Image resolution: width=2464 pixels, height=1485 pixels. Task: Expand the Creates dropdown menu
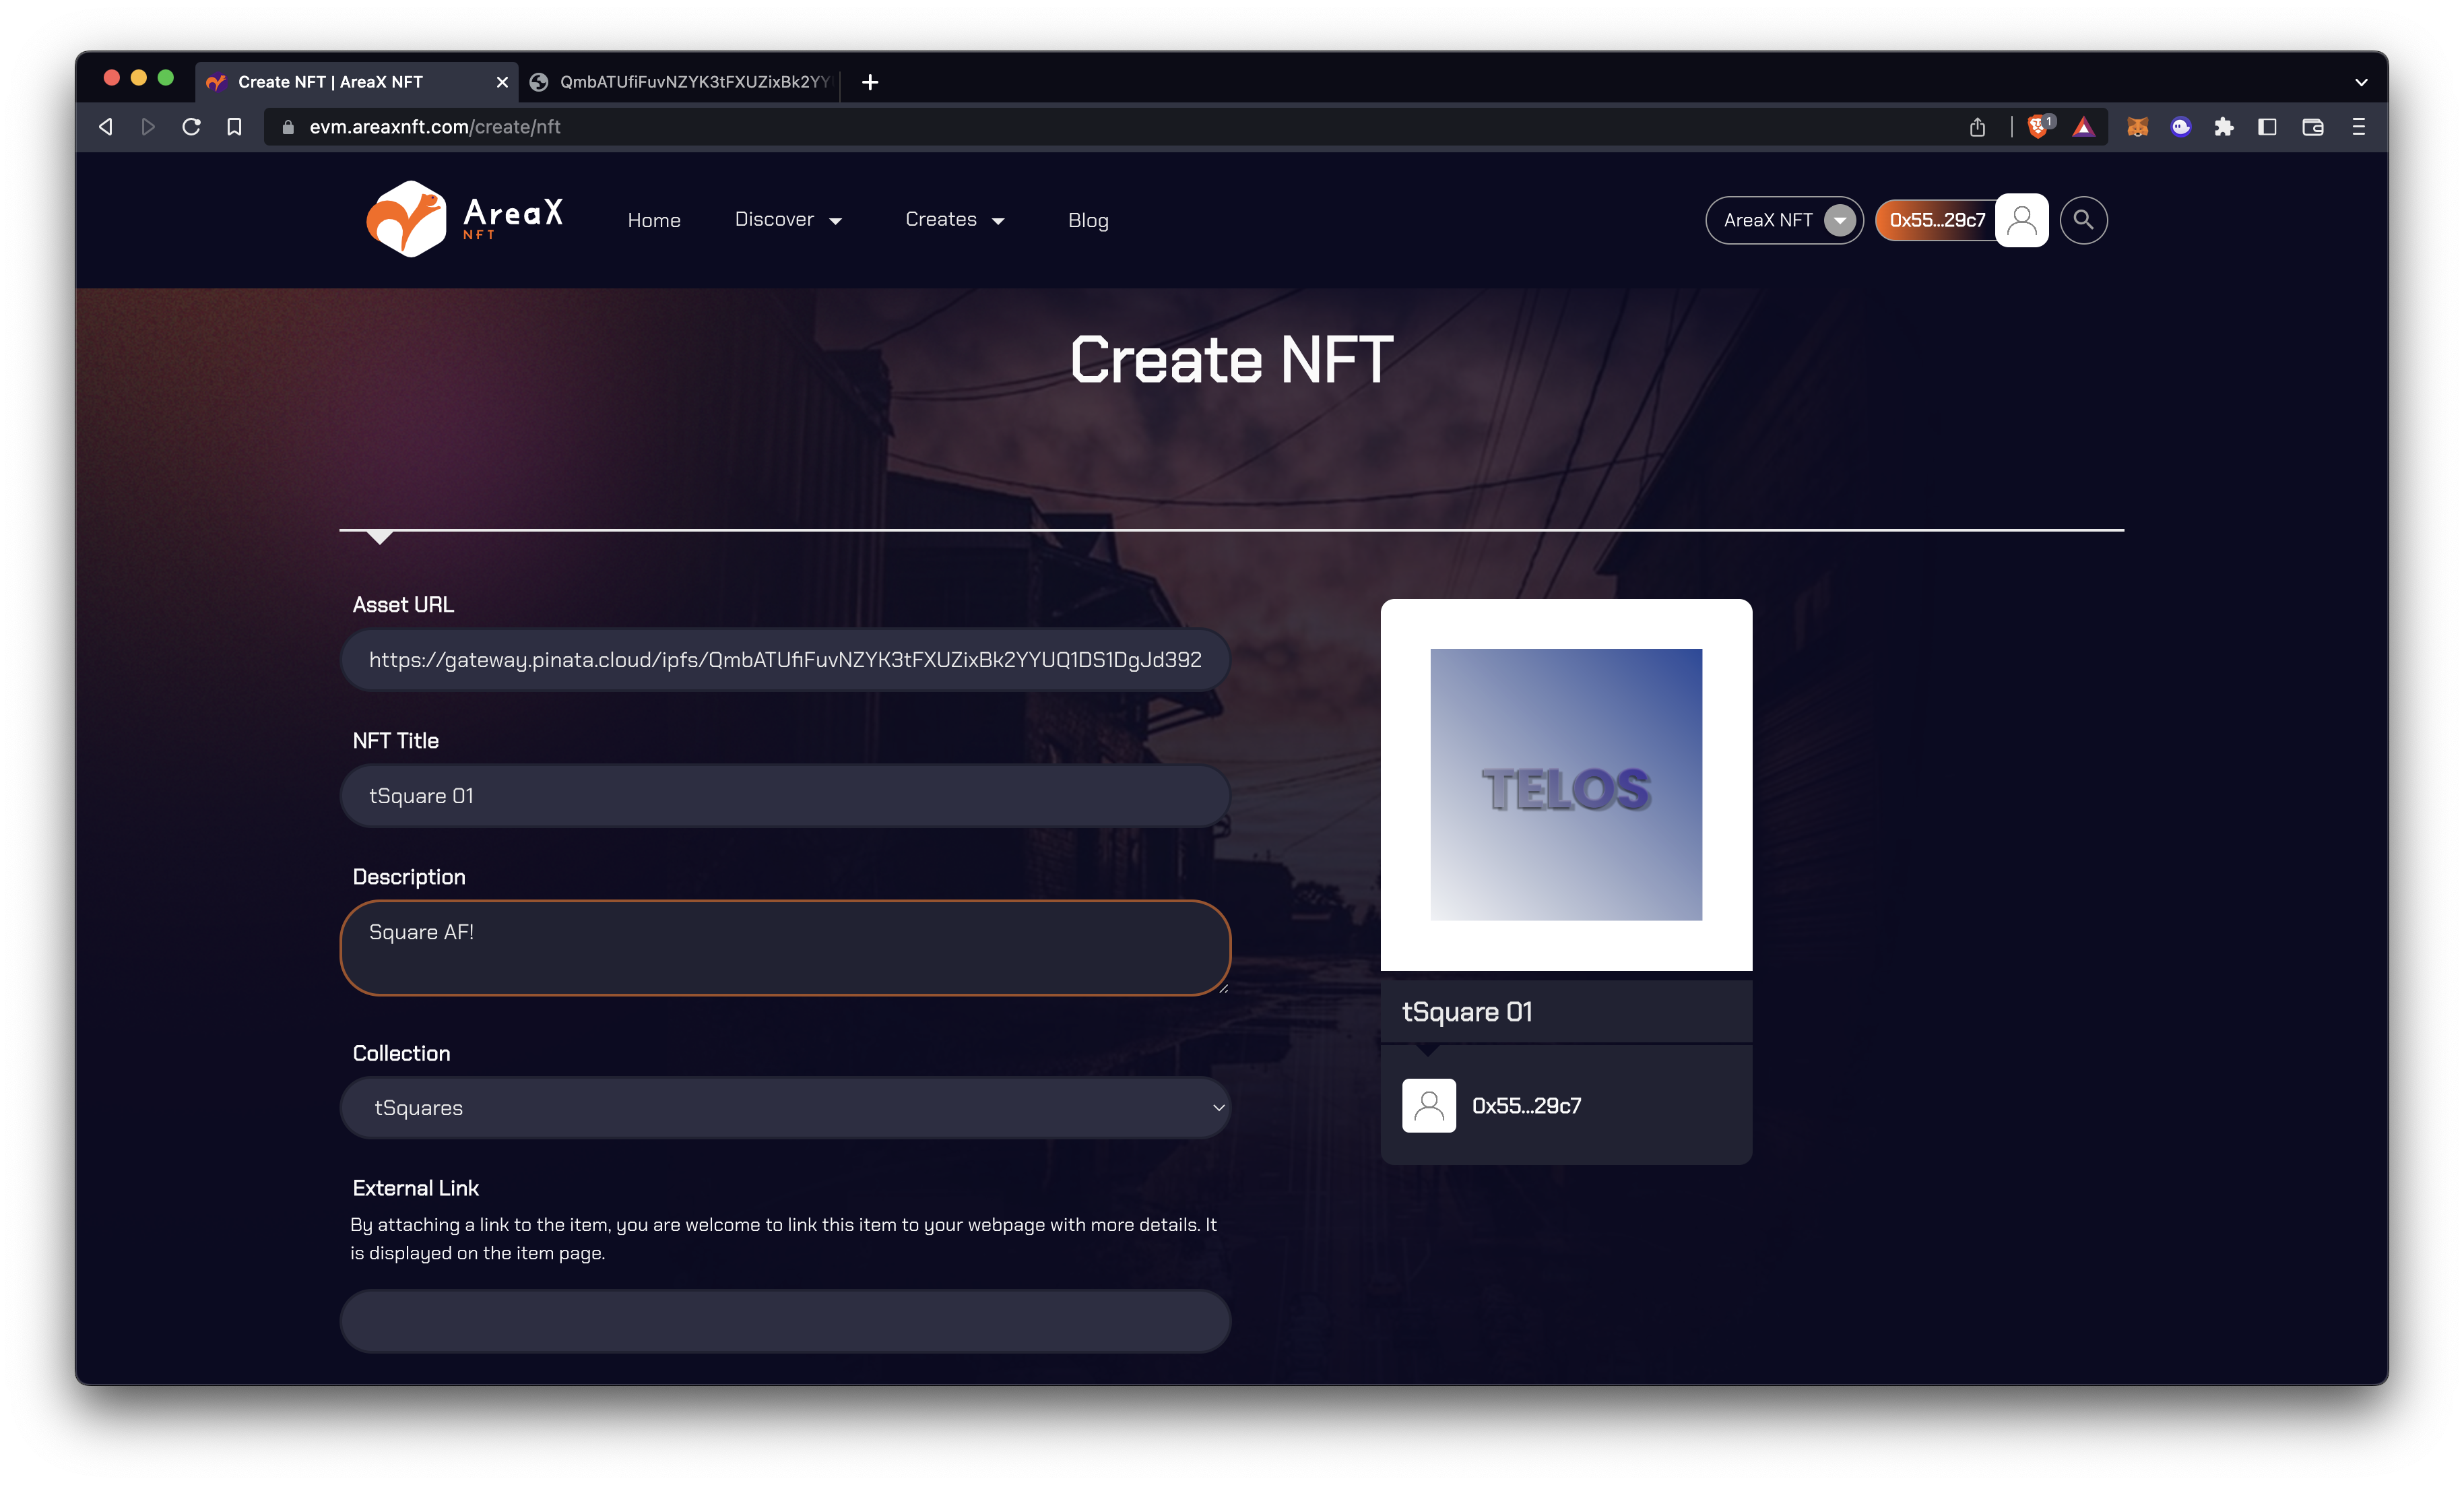click(954, 220)
